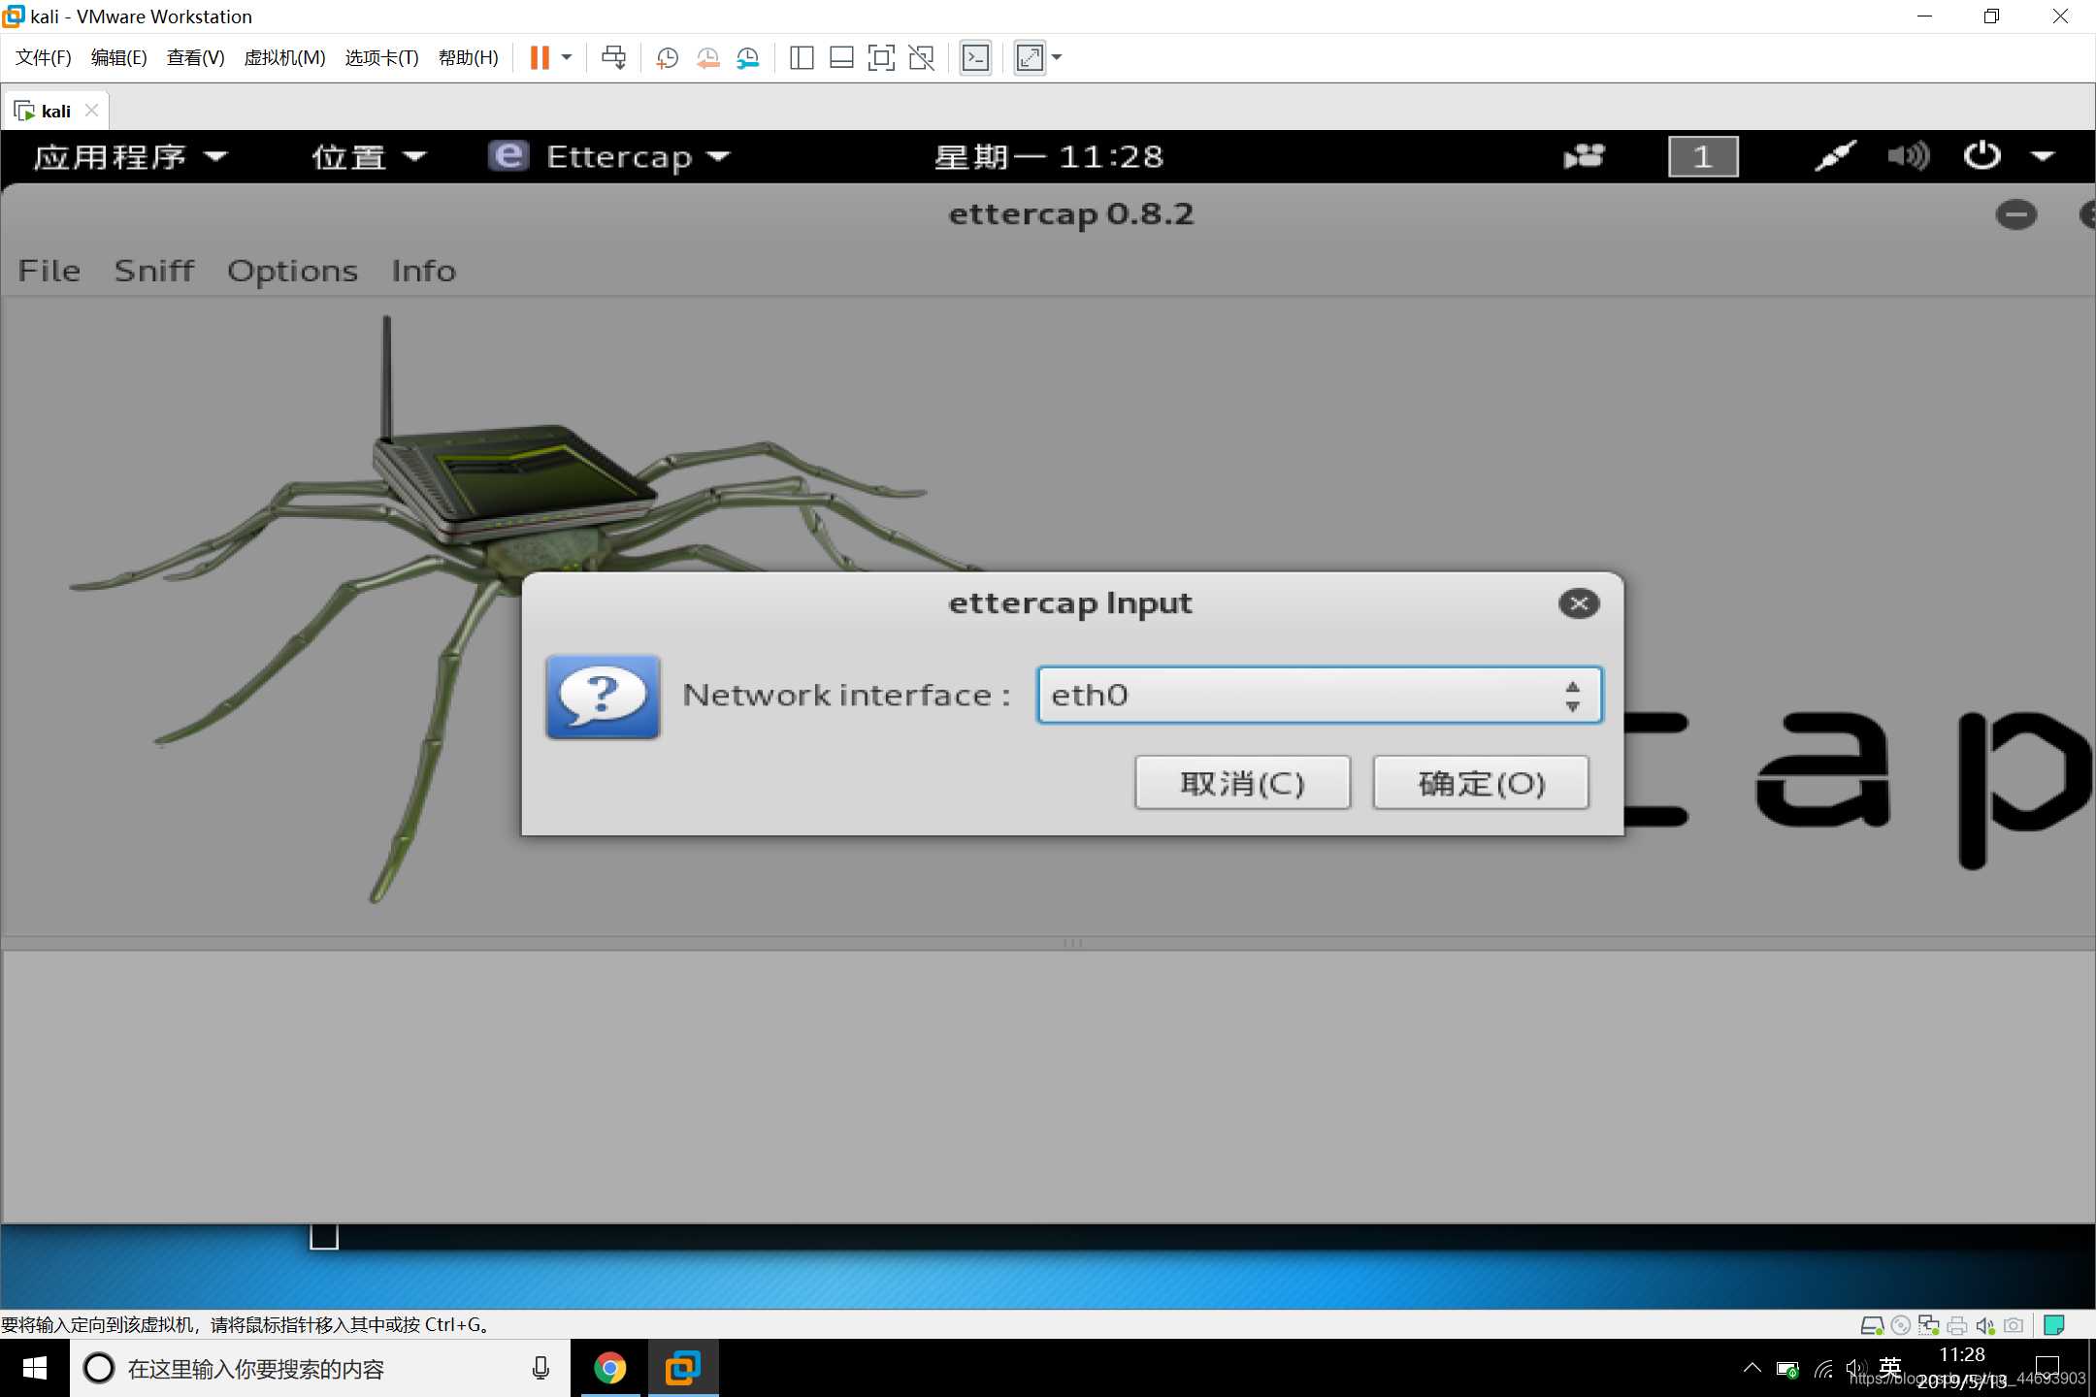Open the Ettercap app menu in top bar

point(608,156)
